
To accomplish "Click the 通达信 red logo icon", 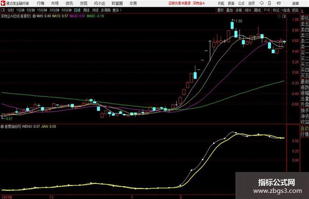I will (3, 3).
